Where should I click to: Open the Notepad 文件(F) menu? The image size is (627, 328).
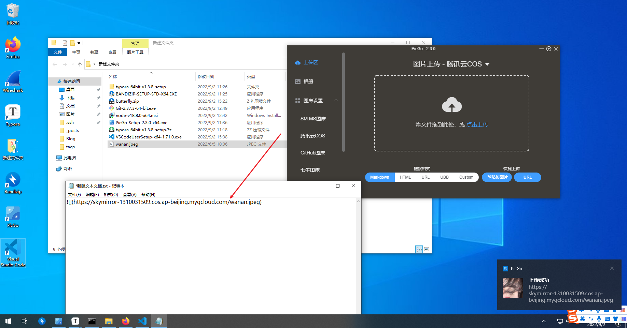click(x=74, y=194)
